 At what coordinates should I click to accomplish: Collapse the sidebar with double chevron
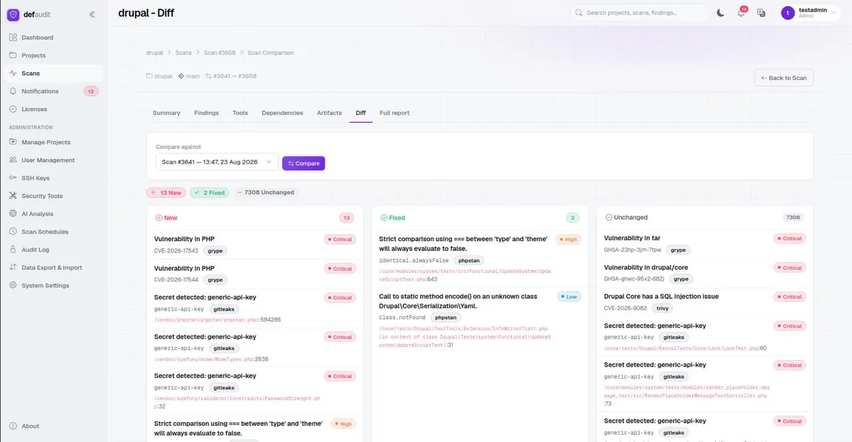(x=92, y=14)
